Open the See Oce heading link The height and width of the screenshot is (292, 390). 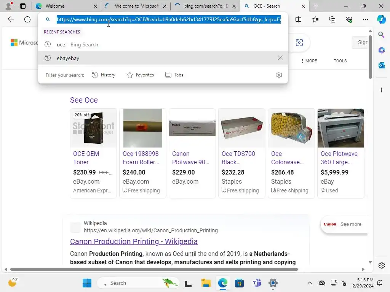[x=84, y=100]
